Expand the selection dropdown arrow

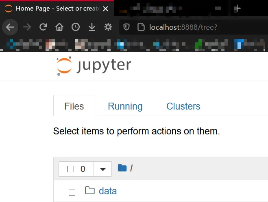pos(103,169)
